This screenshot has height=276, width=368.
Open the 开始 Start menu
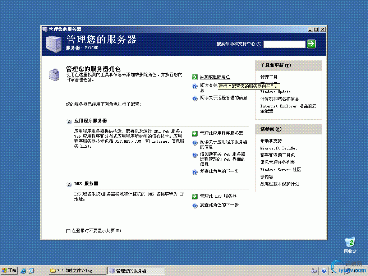[9, 271]
